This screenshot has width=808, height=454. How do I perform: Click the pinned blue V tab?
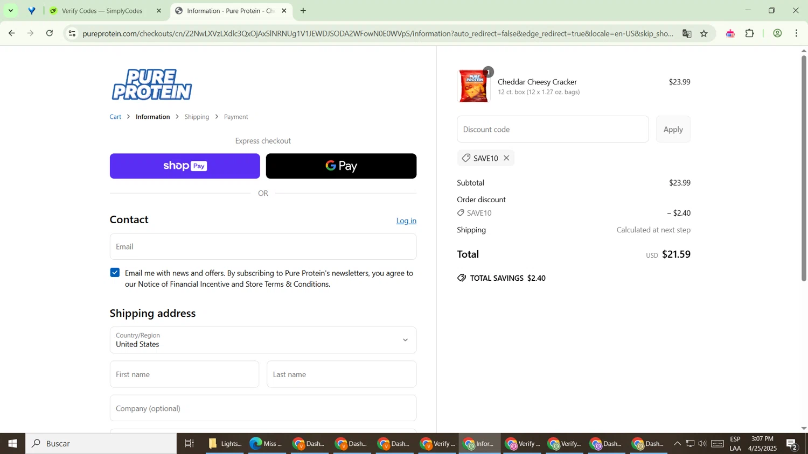[x=32, y=11]
